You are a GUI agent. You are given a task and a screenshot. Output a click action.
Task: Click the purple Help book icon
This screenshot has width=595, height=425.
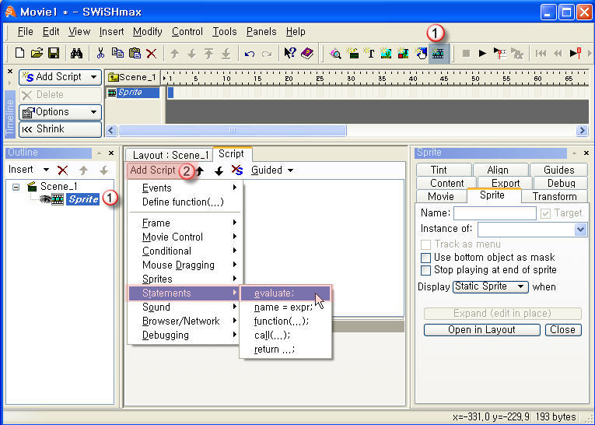[x=307, y=53]
